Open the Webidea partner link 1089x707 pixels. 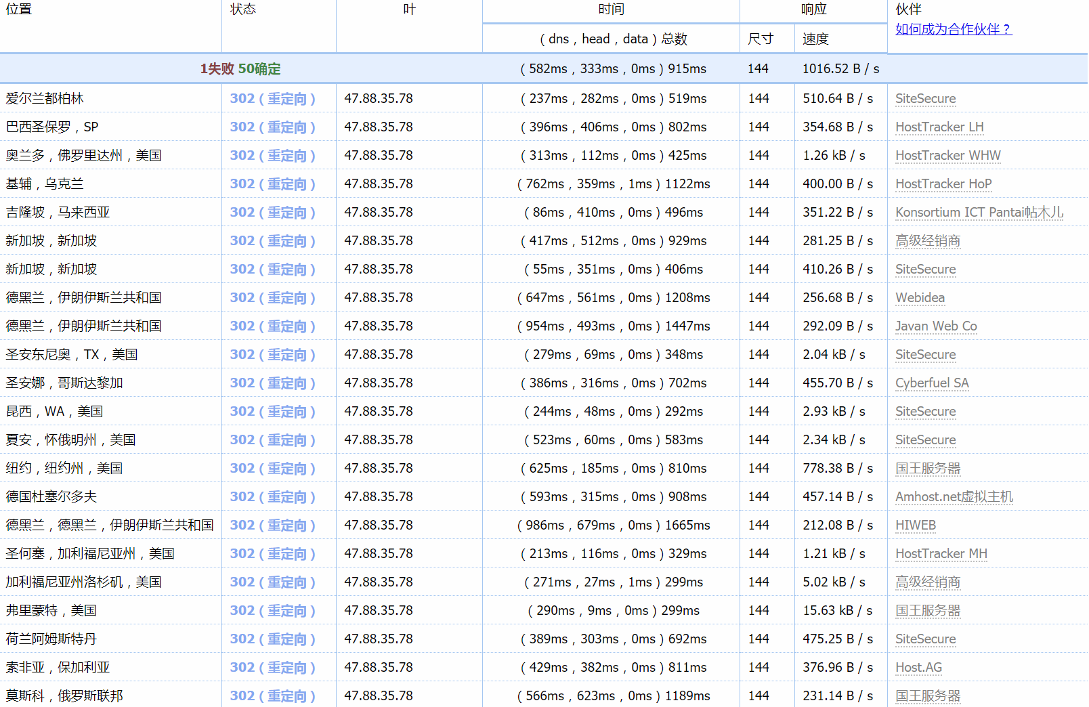920,298
